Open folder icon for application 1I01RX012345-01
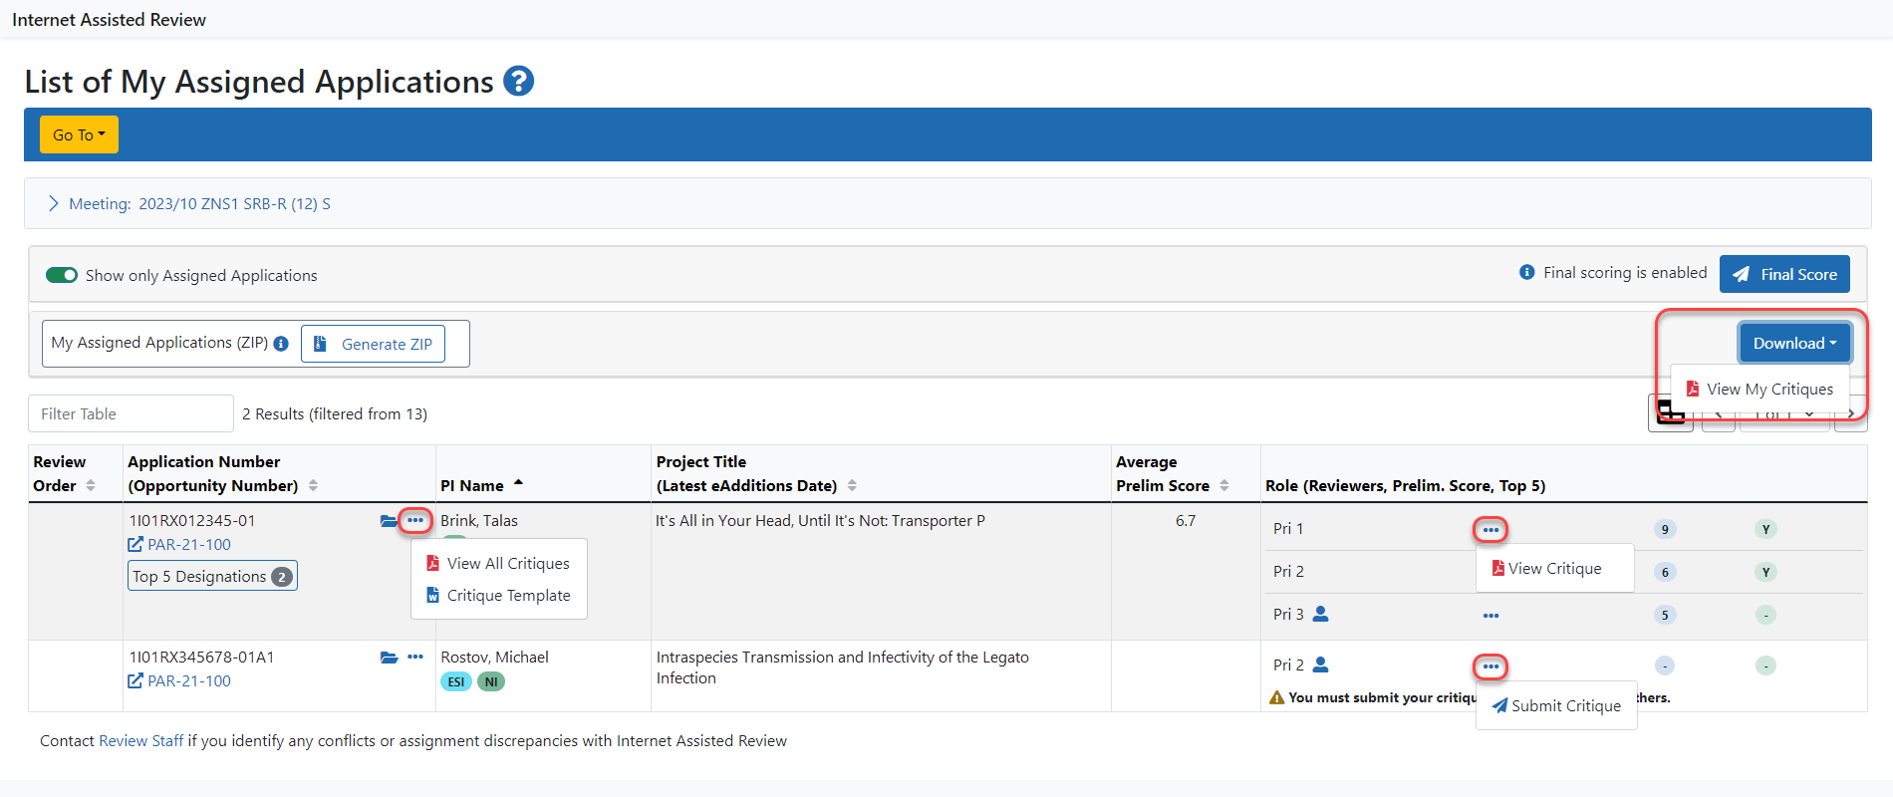The width and height of the screenshot is (1893, 797). point(389,521)
